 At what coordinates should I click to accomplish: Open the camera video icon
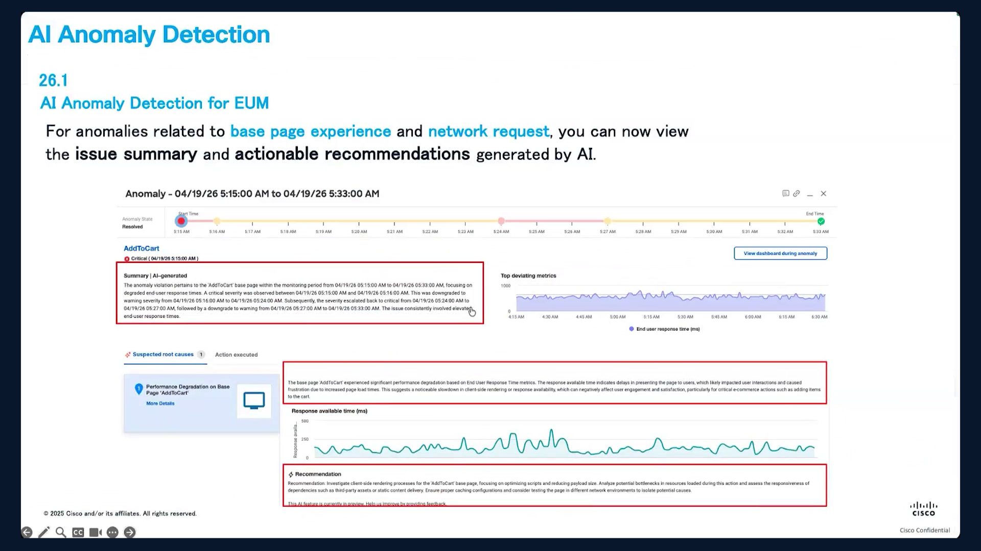click(x=96, y=532)
